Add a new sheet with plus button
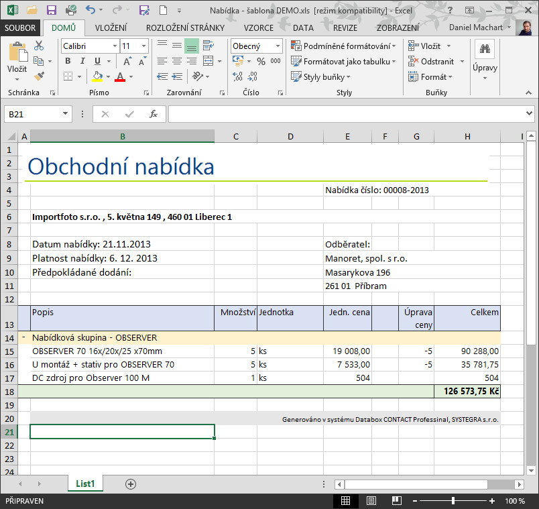Image resolution: width=539 pixels, height=509 pixels. click(131, 484)
